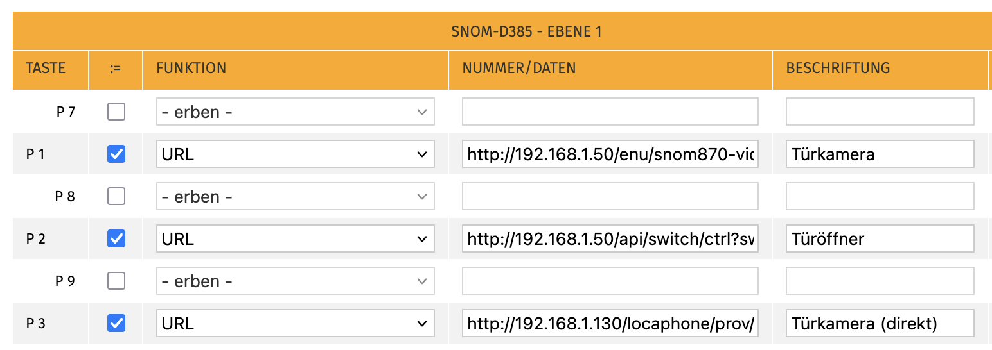
Task: Check the box next to P 9
Action: (x=116, y=281)
